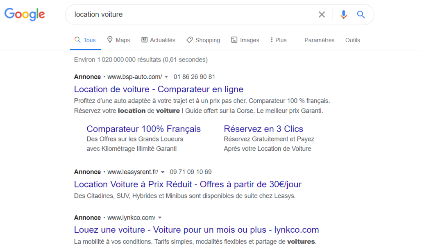This screenshot has width=422, height=252.
Task: Open 'Location de voiture - Comparateur en ligne' ad
Action: pos(159,89)
